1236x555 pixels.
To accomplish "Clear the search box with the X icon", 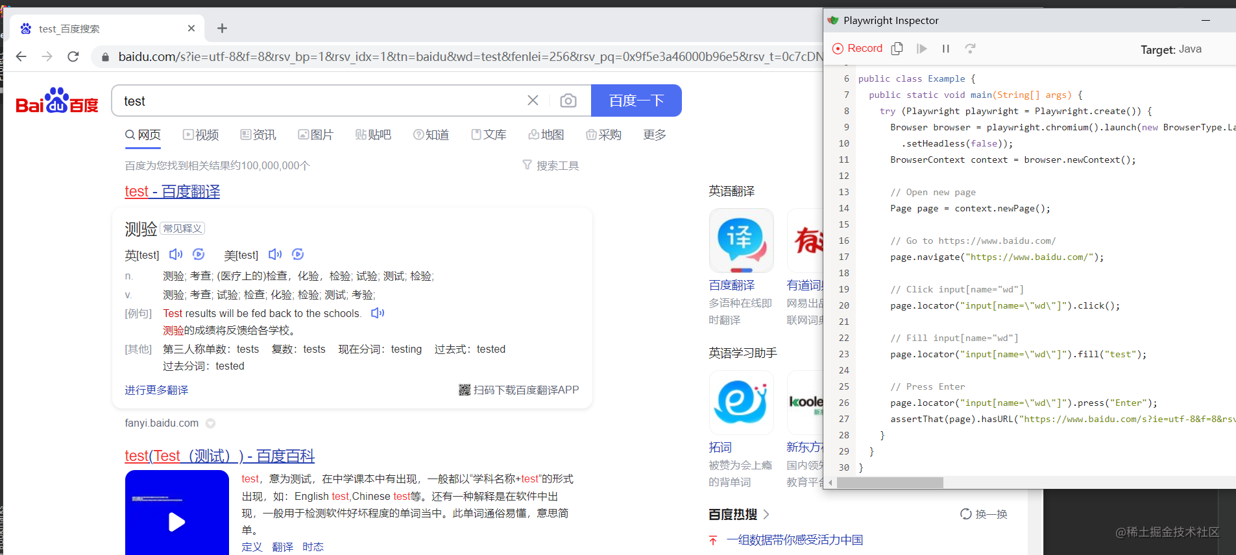I will 533,100.
